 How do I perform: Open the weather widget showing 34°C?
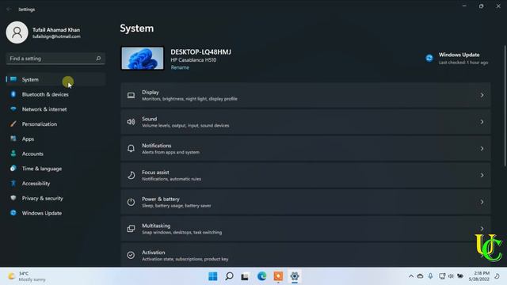[x=27, y=276]
